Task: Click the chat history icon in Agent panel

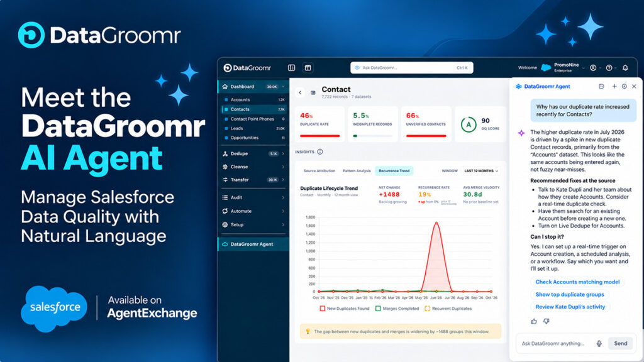Action: click(601, 87)
